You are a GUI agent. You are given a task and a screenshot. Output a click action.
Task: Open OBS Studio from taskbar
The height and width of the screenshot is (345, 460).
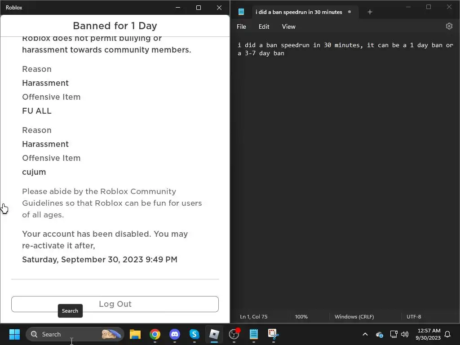pos(234,334)
